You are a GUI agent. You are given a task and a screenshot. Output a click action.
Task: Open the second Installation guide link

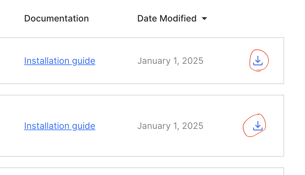coord(59,126)
